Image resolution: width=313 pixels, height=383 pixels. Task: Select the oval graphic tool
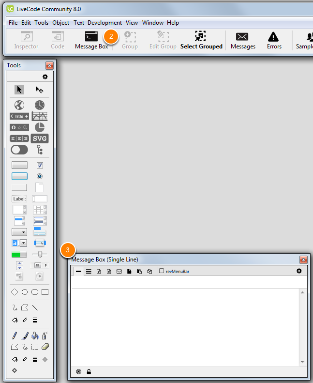[25, 292]
